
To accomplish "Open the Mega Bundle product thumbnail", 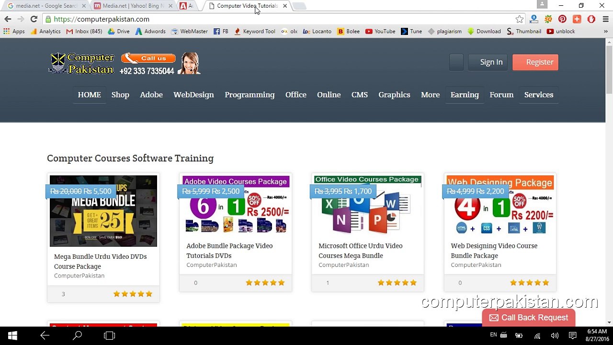I will [103, 211].
